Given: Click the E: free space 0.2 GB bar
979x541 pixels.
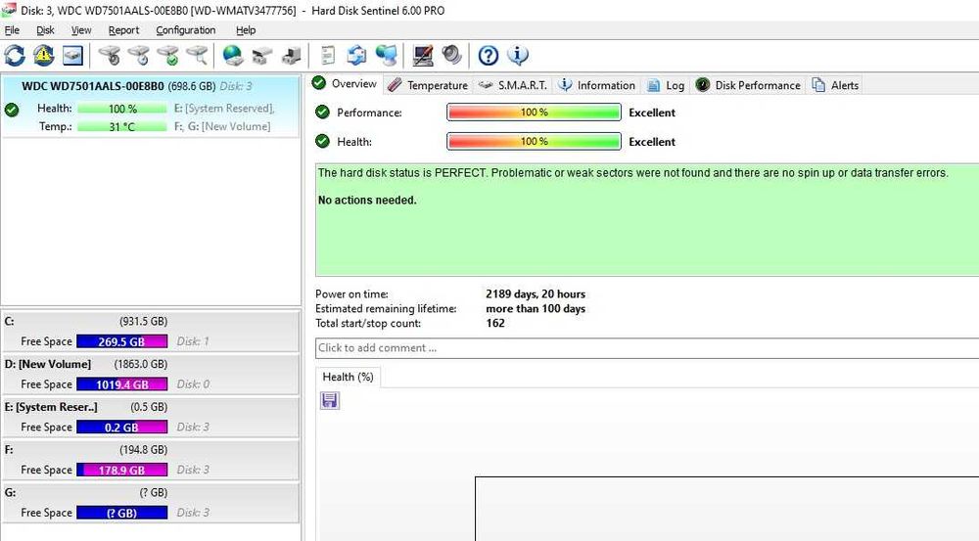Looking at the screenshot, I should click(121, 428).
